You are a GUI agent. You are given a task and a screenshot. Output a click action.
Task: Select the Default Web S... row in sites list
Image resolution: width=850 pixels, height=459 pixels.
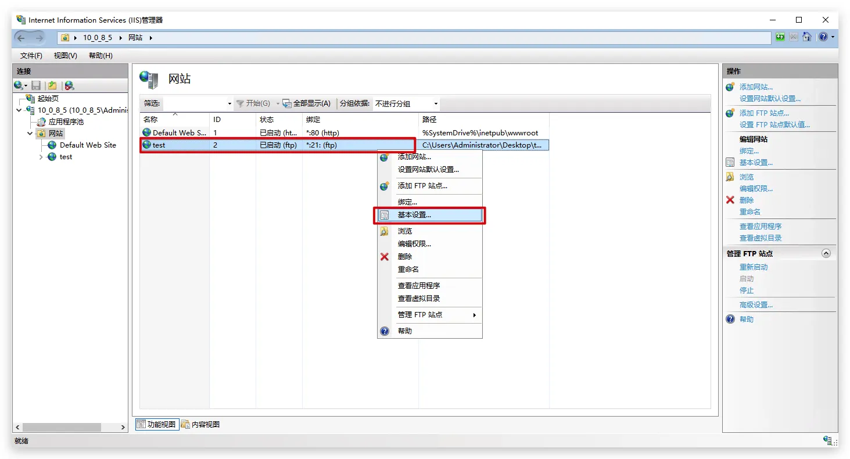coord(344,133)
